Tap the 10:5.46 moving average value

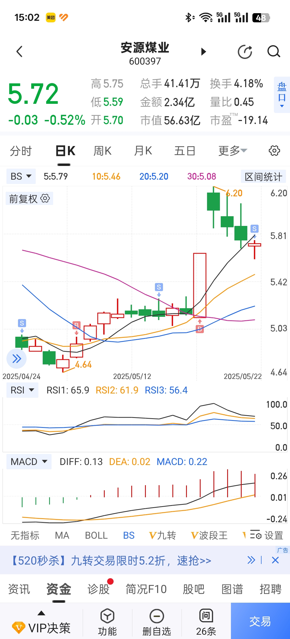[106, 176]
